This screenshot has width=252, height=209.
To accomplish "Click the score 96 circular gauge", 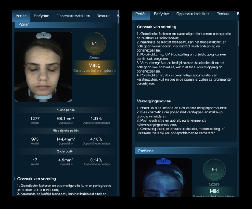I will 214,170.
